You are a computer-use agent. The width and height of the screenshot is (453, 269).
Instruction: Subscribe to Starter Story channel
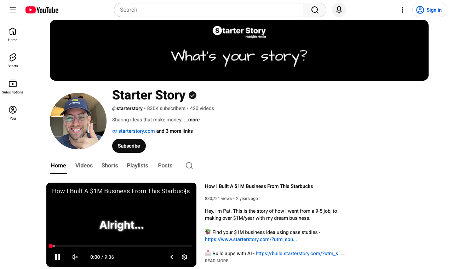coord(129,146)
